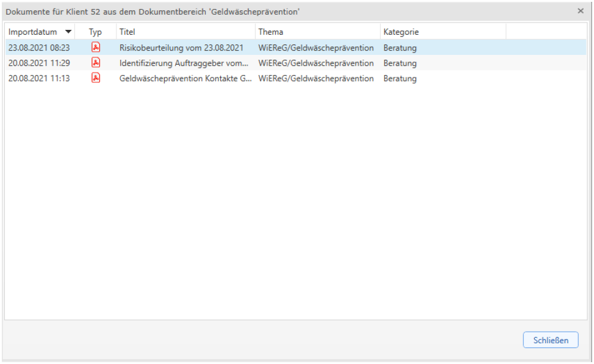The width and height of the screenshot is (594, 364).
Task: Toggle sort arrow in Importdatum header
Action: 68,32
